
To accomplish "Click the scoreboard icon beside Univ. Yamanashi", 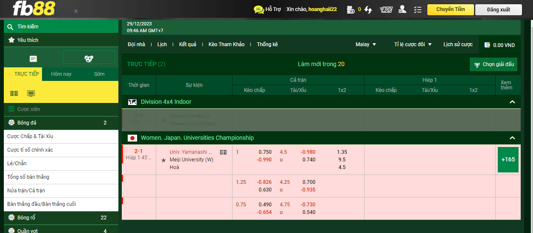I will coord(223,152).
